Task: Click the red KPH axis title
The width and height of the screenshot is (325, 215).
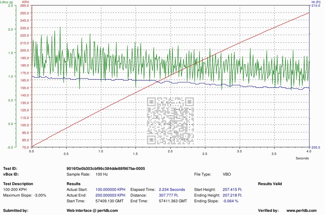Action: 26,2
